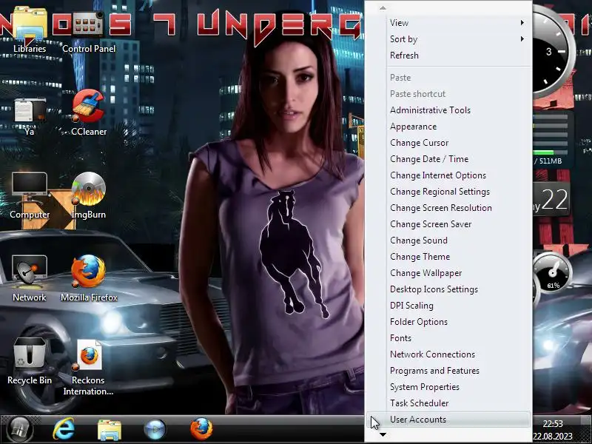The width and height of the screenshot is (592, 444).
Task: Choose Change Sound entry
Action: (458, 240)
